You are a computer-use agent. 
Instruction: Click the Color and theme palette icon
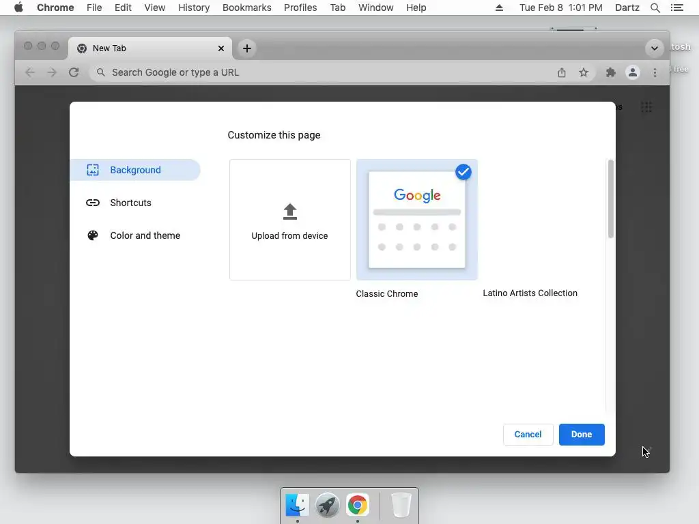[93, 235]
